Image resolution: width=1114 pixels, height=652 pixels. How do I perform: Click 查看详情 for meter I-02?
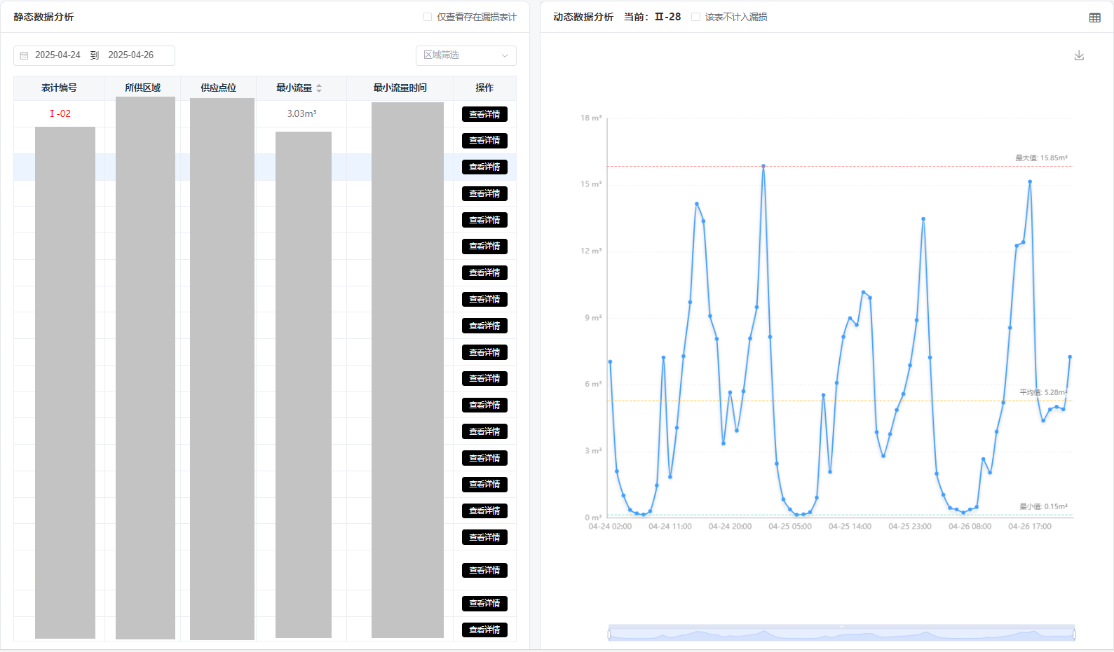[484, 114]
